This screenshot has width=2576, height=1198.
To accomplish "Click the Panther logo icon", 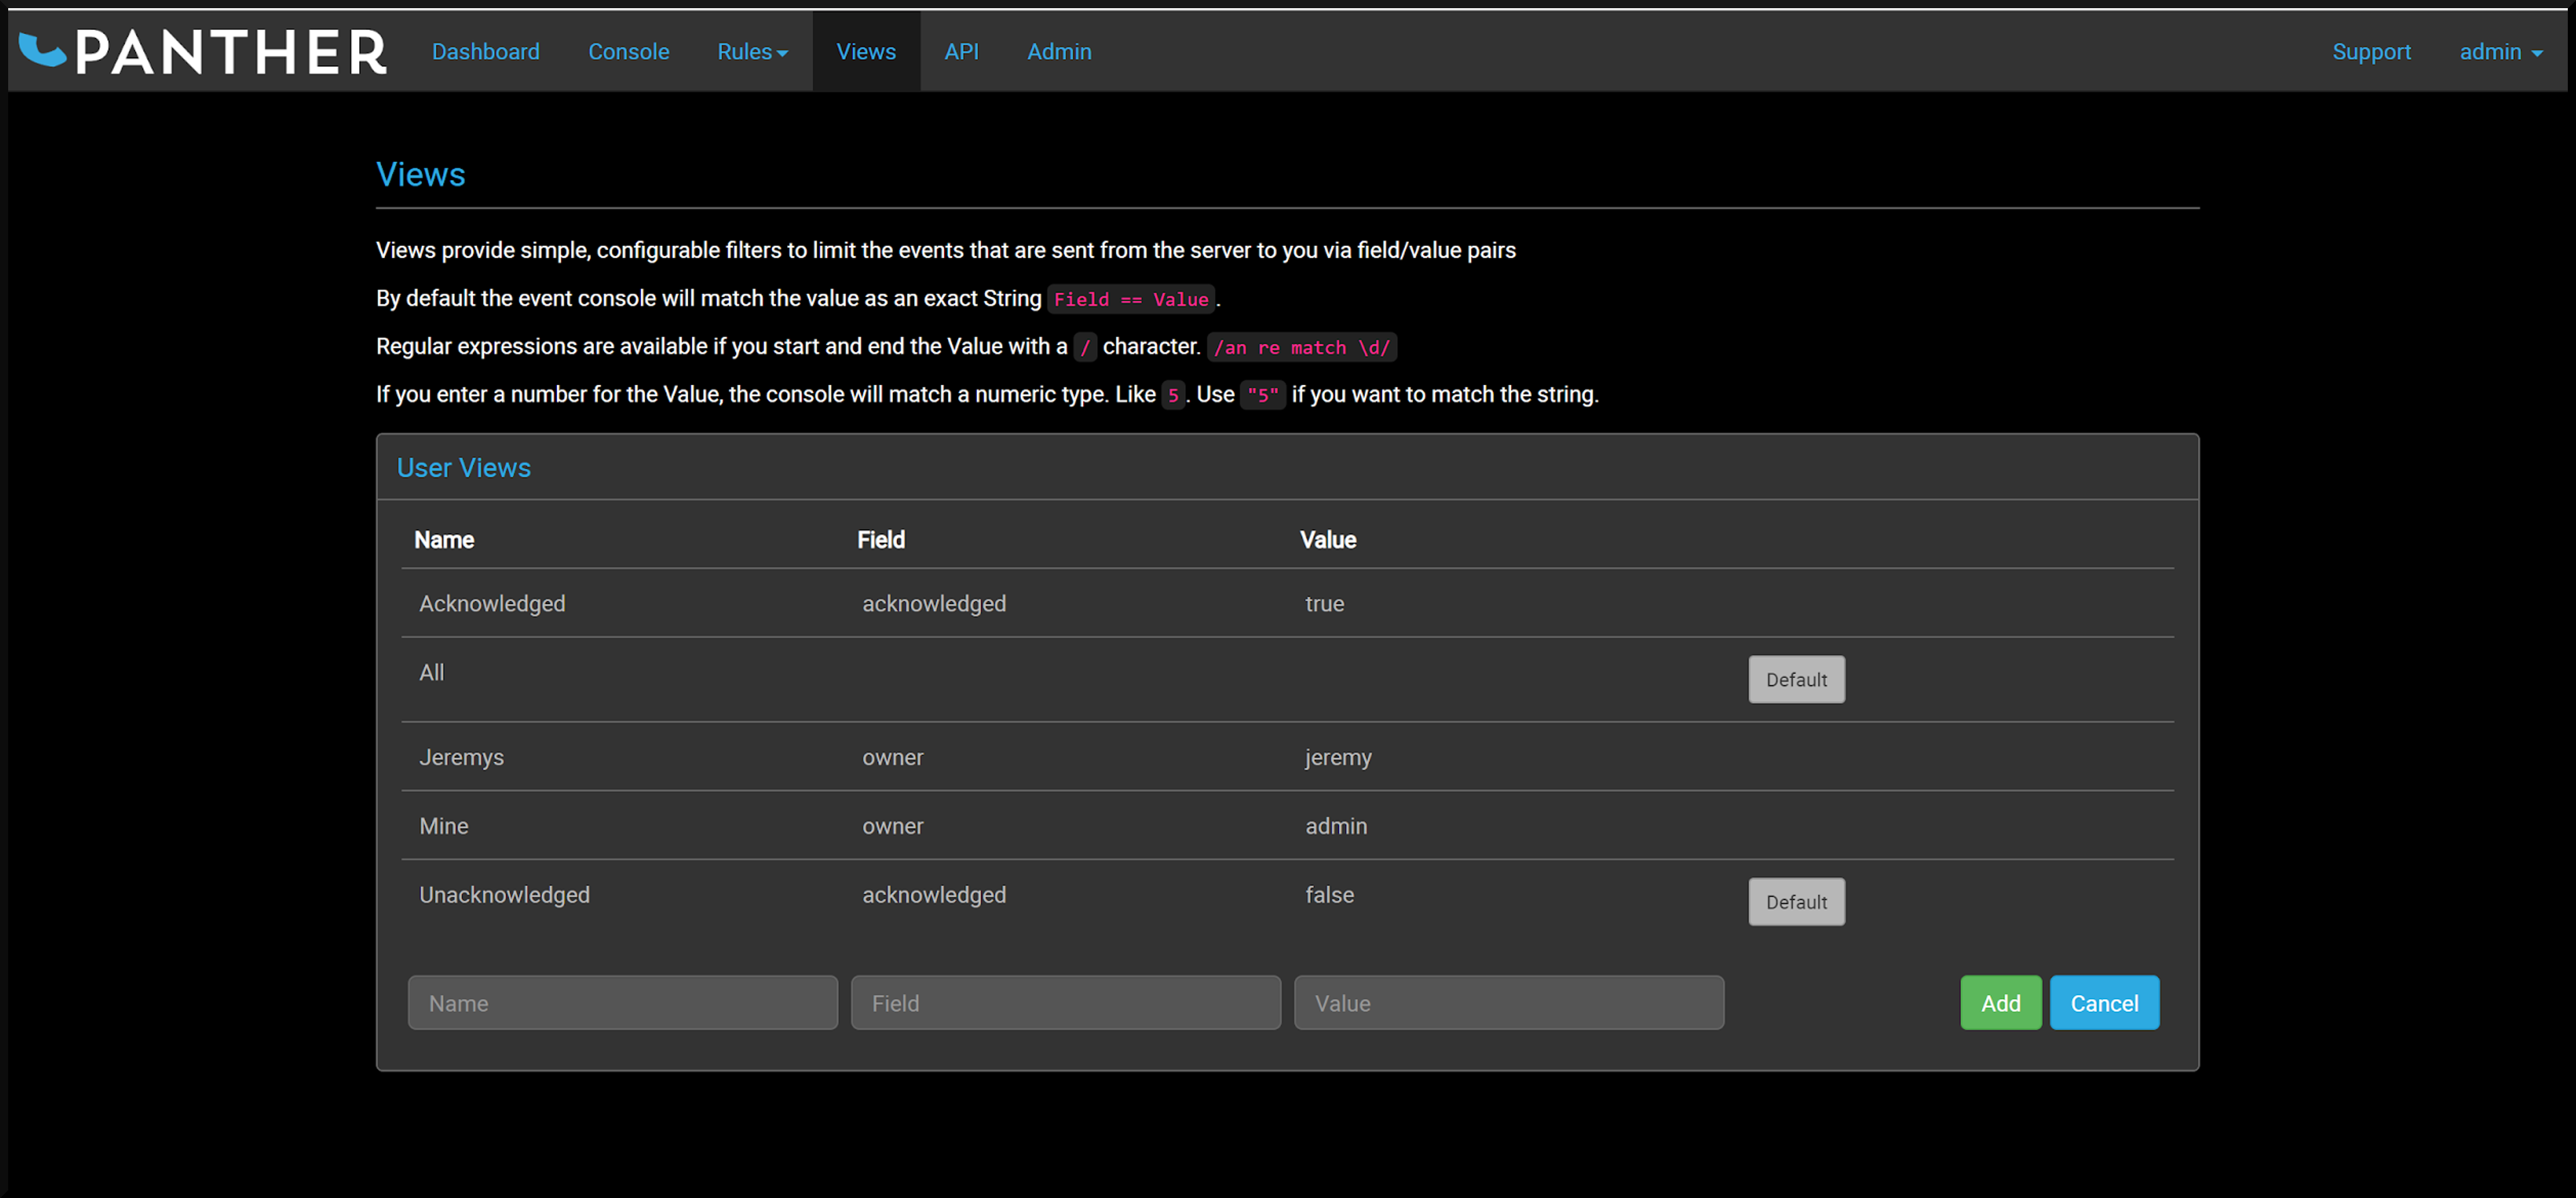I will 42,50.
